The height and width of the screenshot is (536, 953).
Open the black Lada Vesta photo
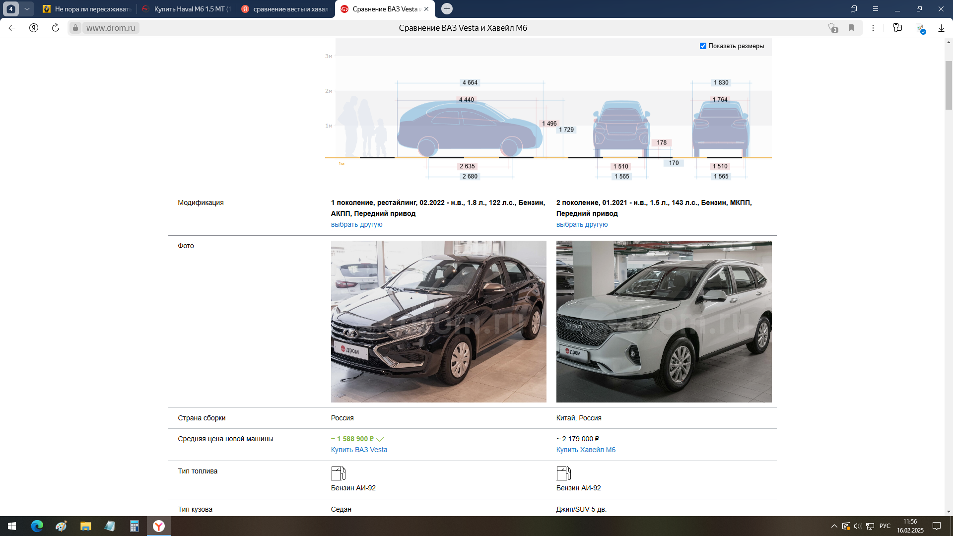(x=439, y=322)
